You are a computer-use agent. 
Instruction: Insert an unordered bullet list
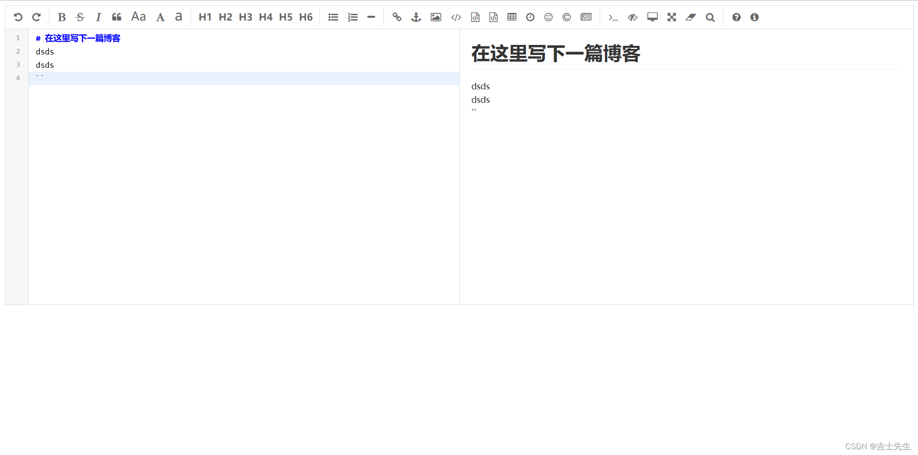click(333, 17)
